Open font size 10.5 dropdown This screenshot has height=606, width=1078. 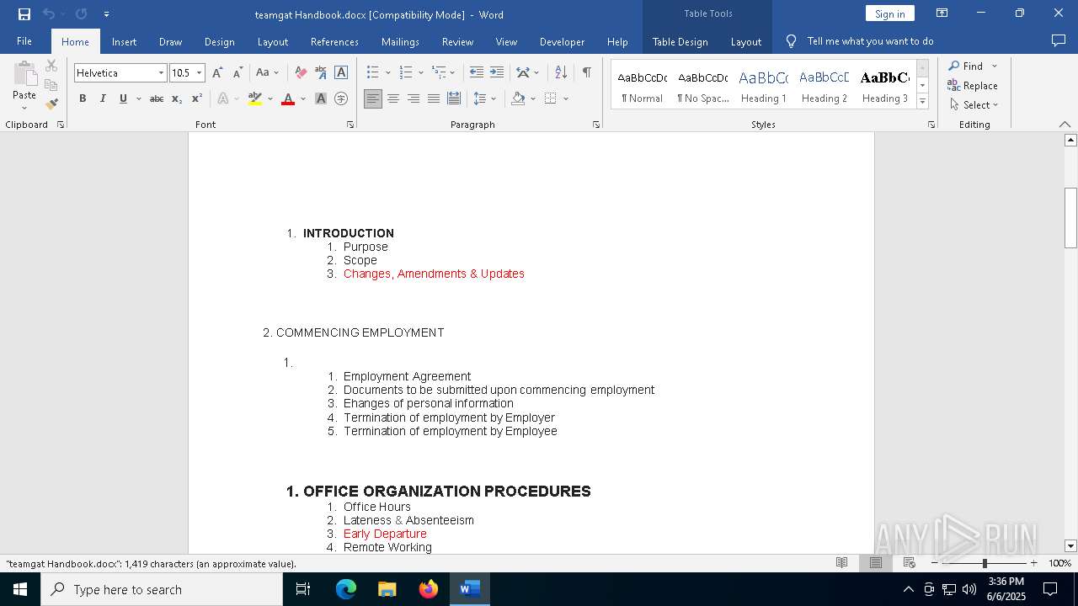(200, 73)
